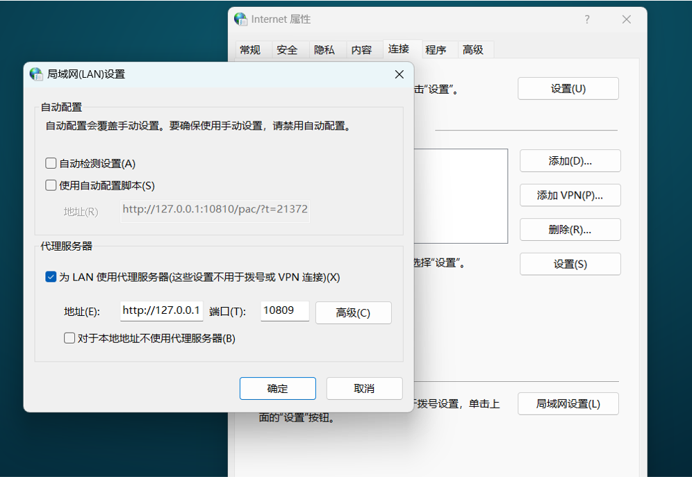Click the 代理服务器 group label
This screenshot has width=692, height=477.
tap(66, 246)
